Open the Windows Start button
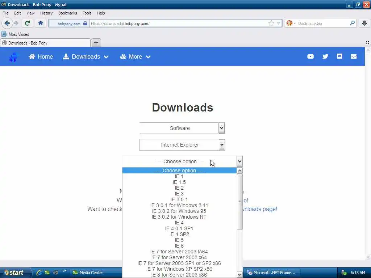 click(16, 273)
